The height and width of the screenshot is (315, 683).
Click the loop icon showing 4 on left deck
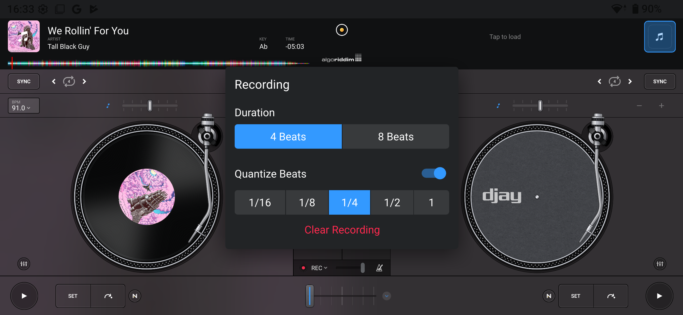[x=69, y=81]
